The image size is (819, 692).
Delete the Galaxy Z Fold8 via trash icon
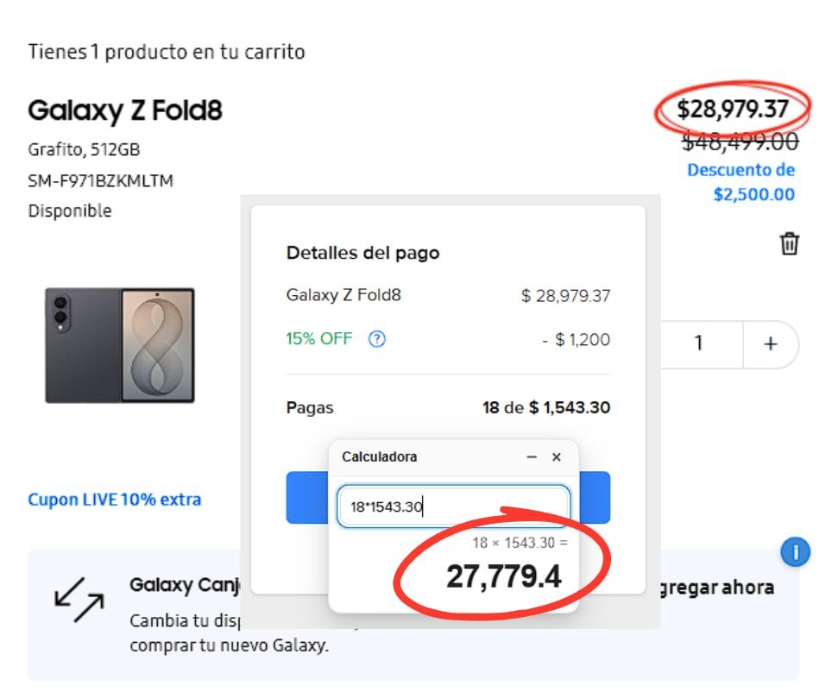[790, 243]
